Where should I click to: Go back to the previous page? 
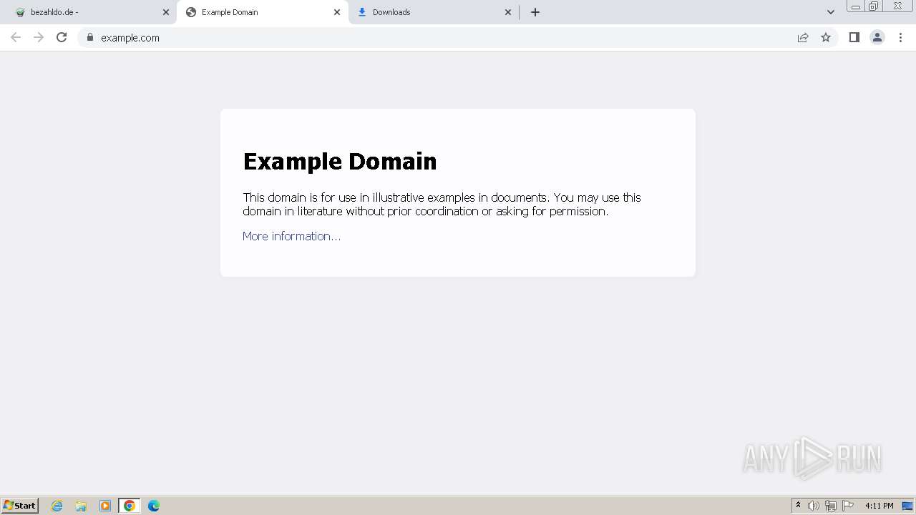pyautogui.click(x=16, y=37)
